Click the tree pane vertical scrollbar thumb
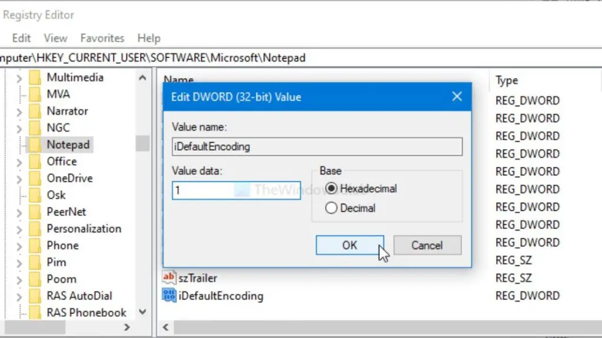602x338 pixels. (142, 143)
